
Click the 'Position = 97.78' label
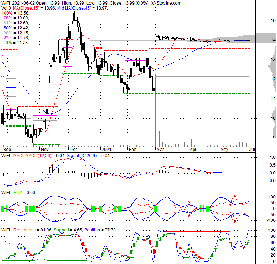pos(100,230)
